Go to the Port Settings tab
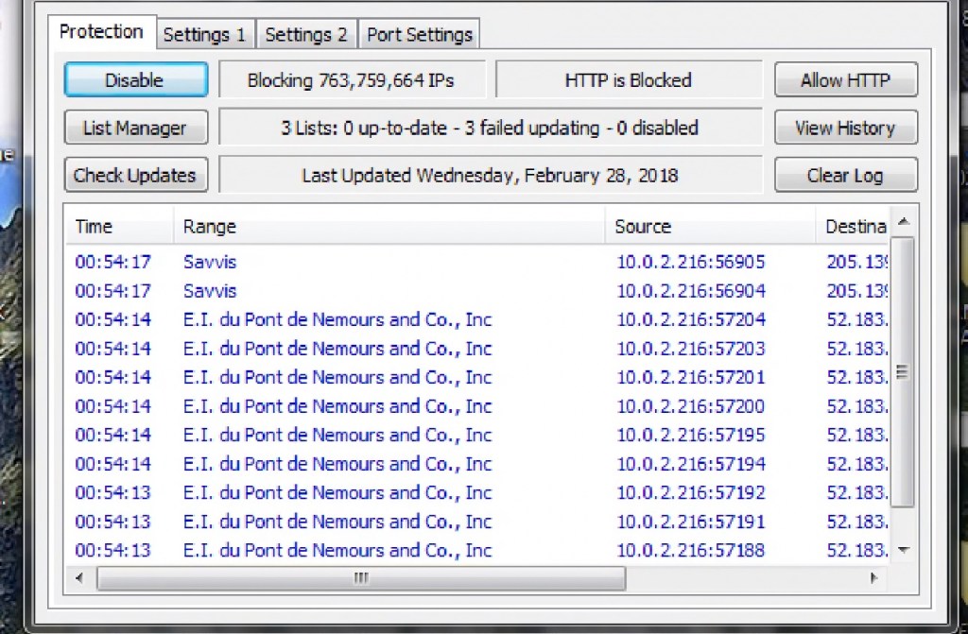This screenshot has height=634, width=968. click(x=419, y=35)
